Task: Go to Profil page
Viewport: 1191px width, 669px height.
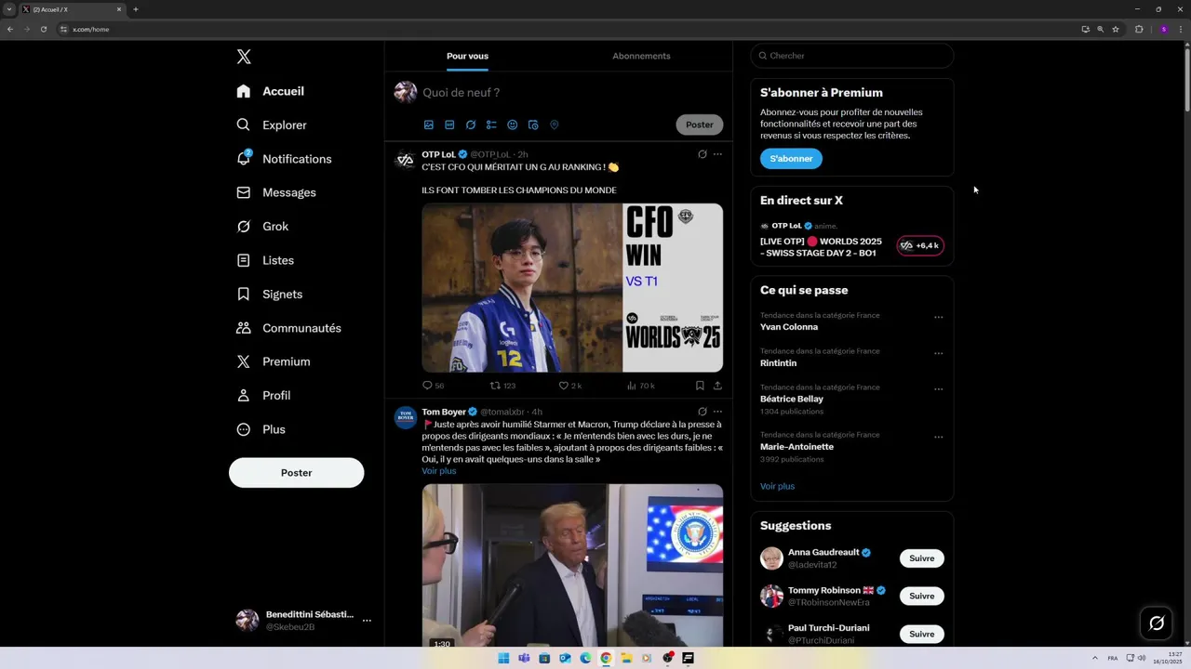Action: coord(263,395)
